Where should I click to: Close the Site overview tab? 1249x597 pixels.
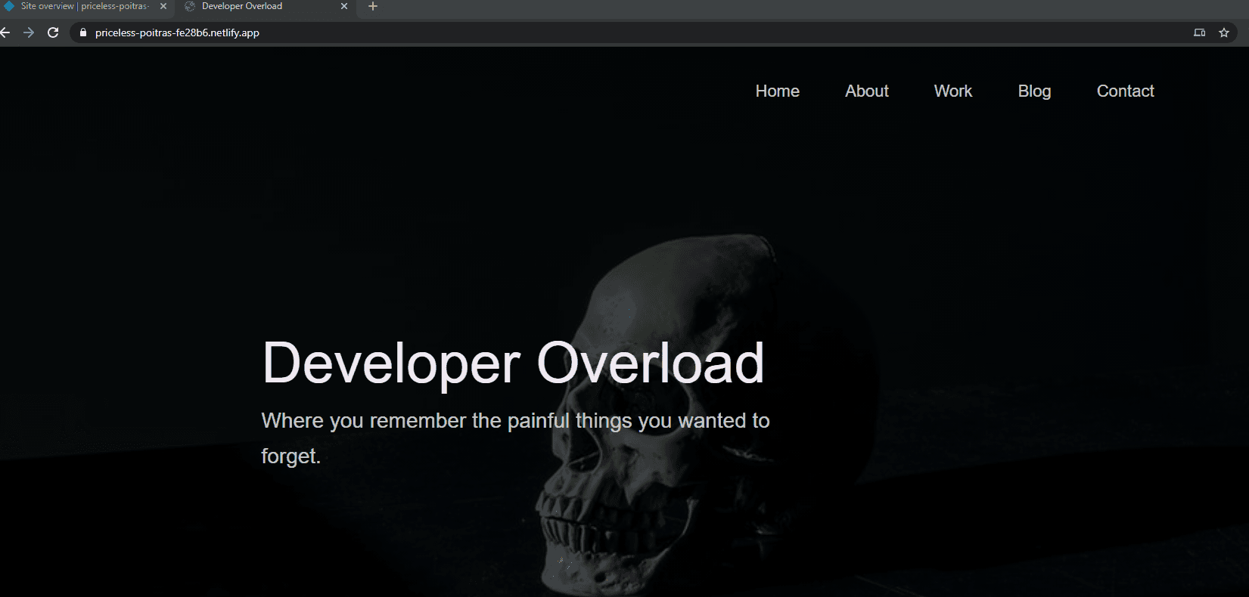163,6
